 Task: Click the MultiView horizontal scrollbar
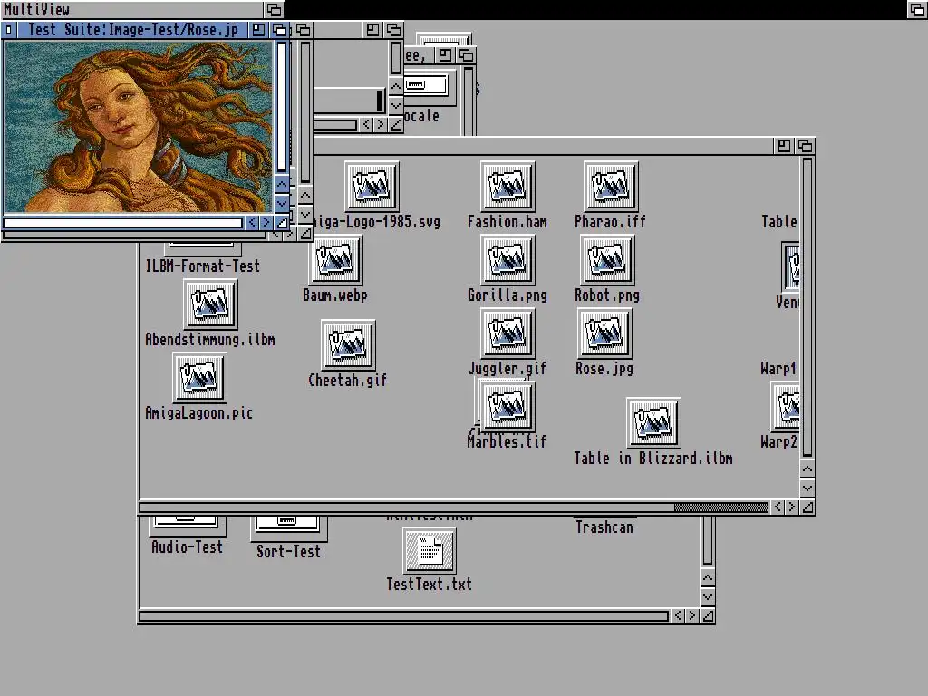(123, 223)
